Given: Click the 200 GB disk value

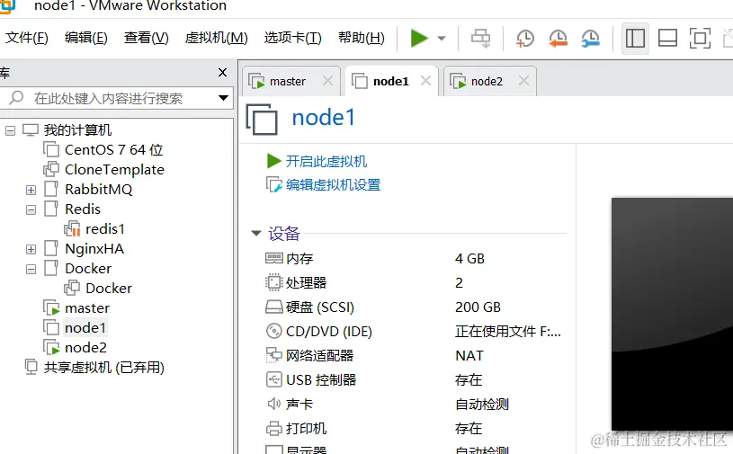Looking at the screenshot, I should [478, 307].
